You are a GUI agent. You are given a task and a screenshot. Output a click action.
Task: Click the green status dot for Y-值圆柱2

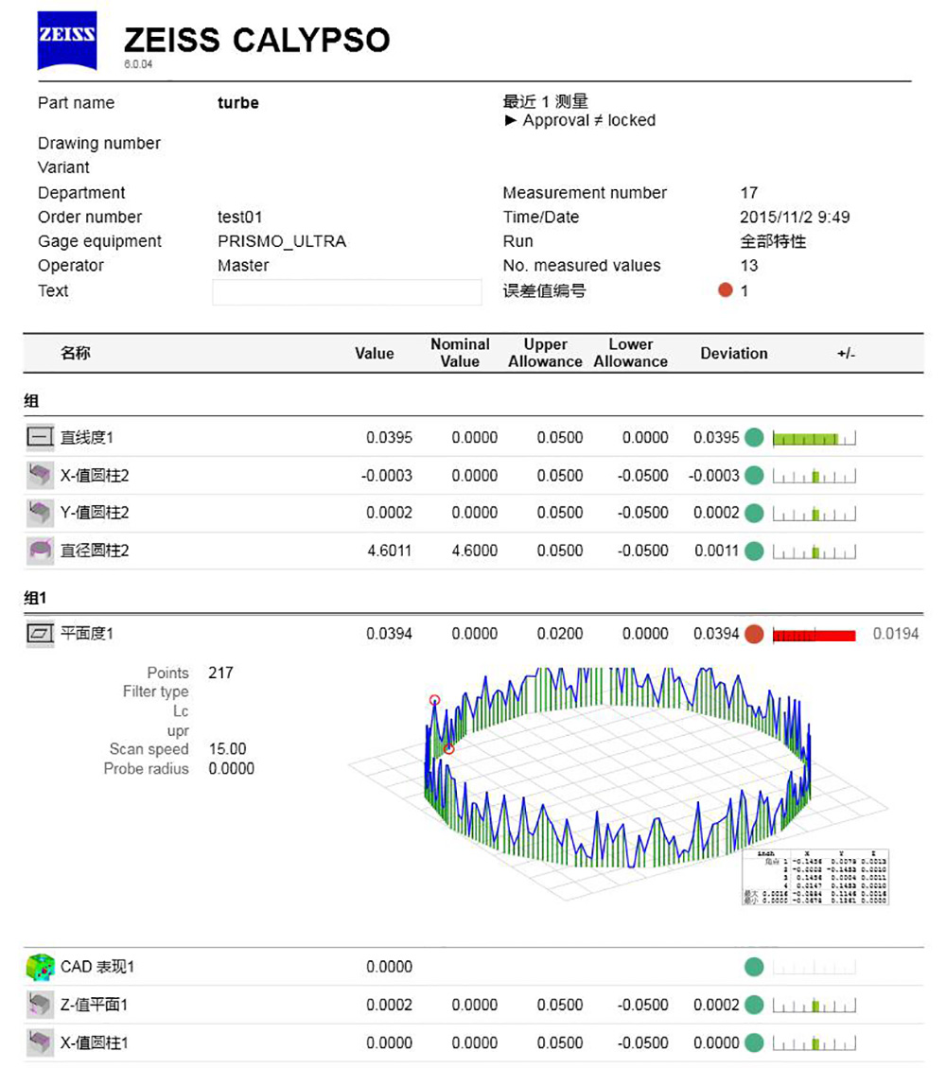tap(754, 513)
